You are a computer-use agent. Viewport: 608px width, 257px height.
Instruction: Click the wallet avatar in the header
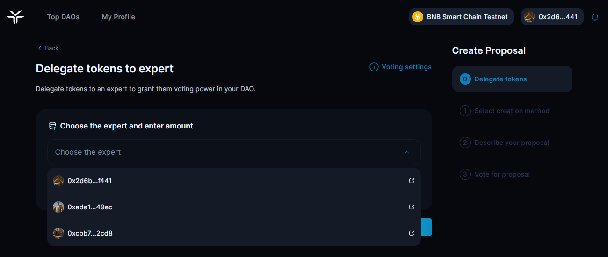click(529, 17)
